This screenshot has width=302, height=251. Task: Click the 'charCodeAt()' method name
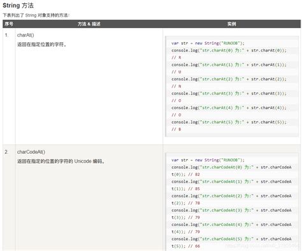pyautogui.click(x=31, y=152)
